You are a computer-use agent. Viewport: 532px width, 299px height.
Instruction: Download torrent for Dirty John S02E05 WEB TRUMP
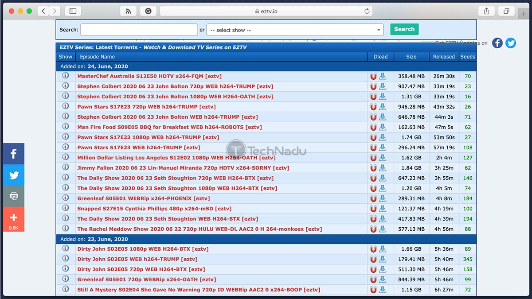(x=382, y=259)
